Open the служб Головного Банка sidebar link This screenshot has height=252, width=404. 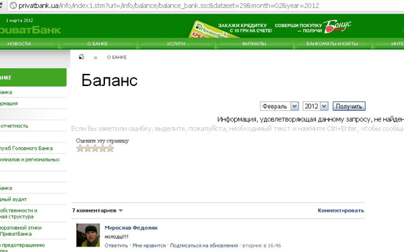coord(26,149)
